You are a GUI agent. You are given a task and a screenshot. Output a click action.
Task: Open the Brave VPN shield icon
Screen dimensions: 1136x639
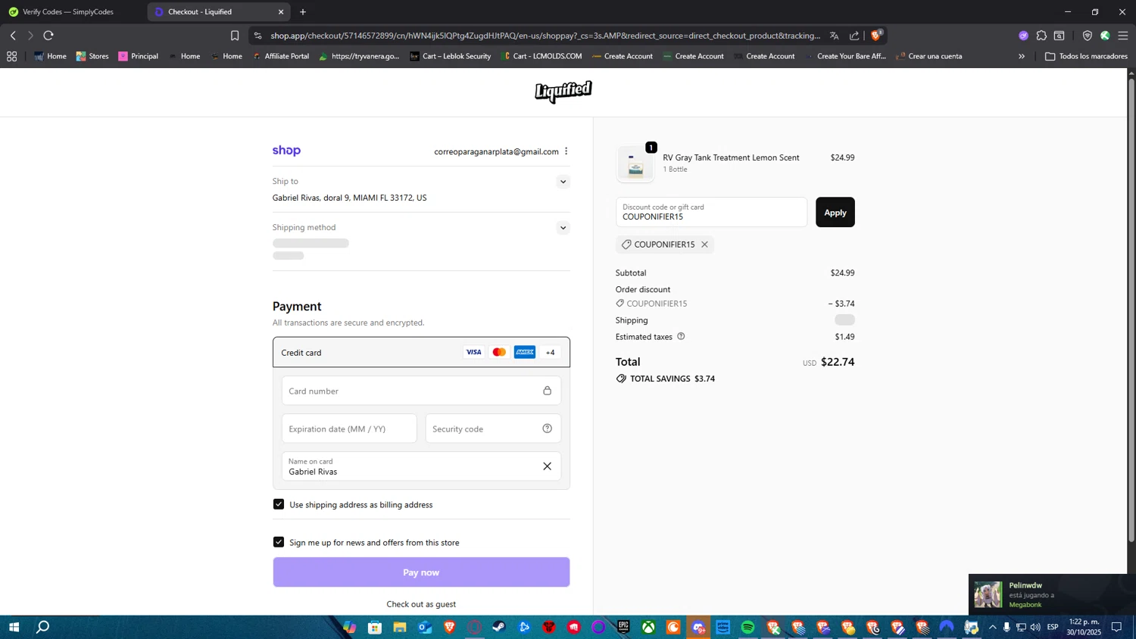point(1087,36)
